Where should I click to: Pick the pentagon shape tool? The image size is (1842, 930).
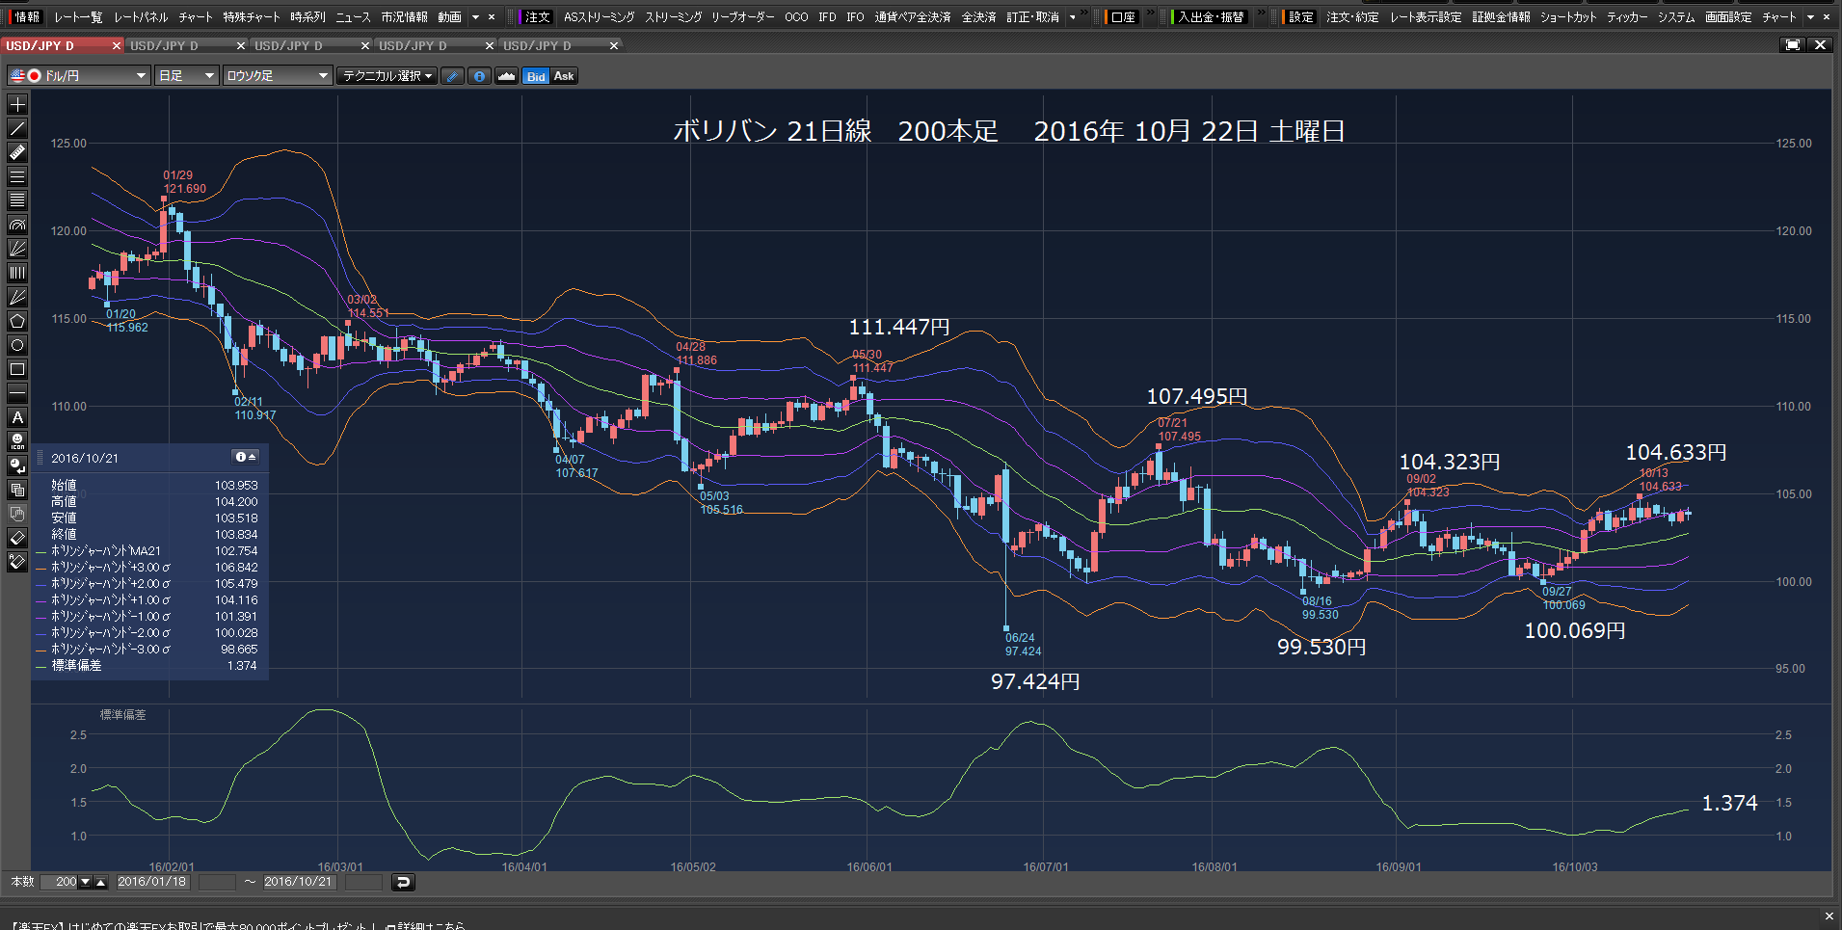[x=17, y=321]
